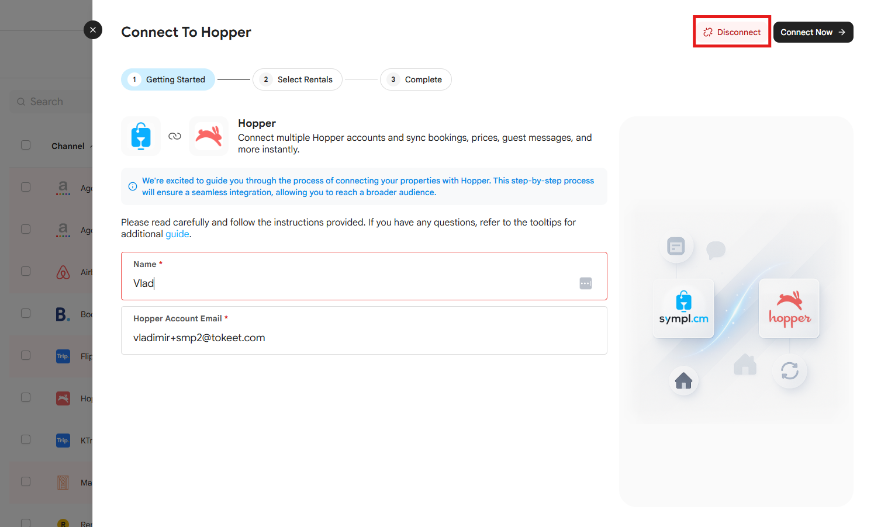
Task: Tick the Hopper row checkbox in background list
Action: [x=26, y=397]
